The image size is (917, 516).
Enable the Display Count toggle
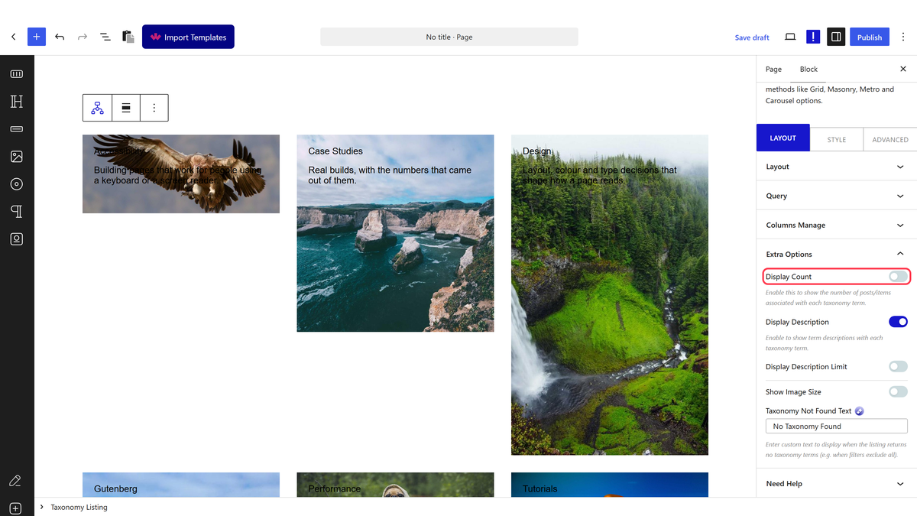[x=898, y=277]
